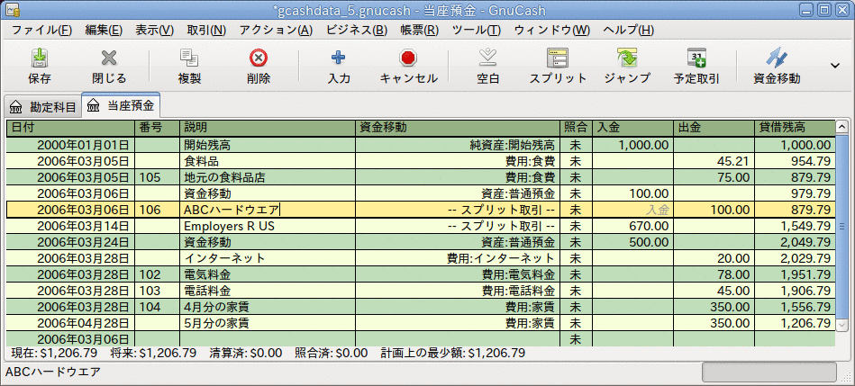The image size is (855, 386).
Task: Click the Jump (ジャンプ) toolbar icon
Action: click(627, 59)
